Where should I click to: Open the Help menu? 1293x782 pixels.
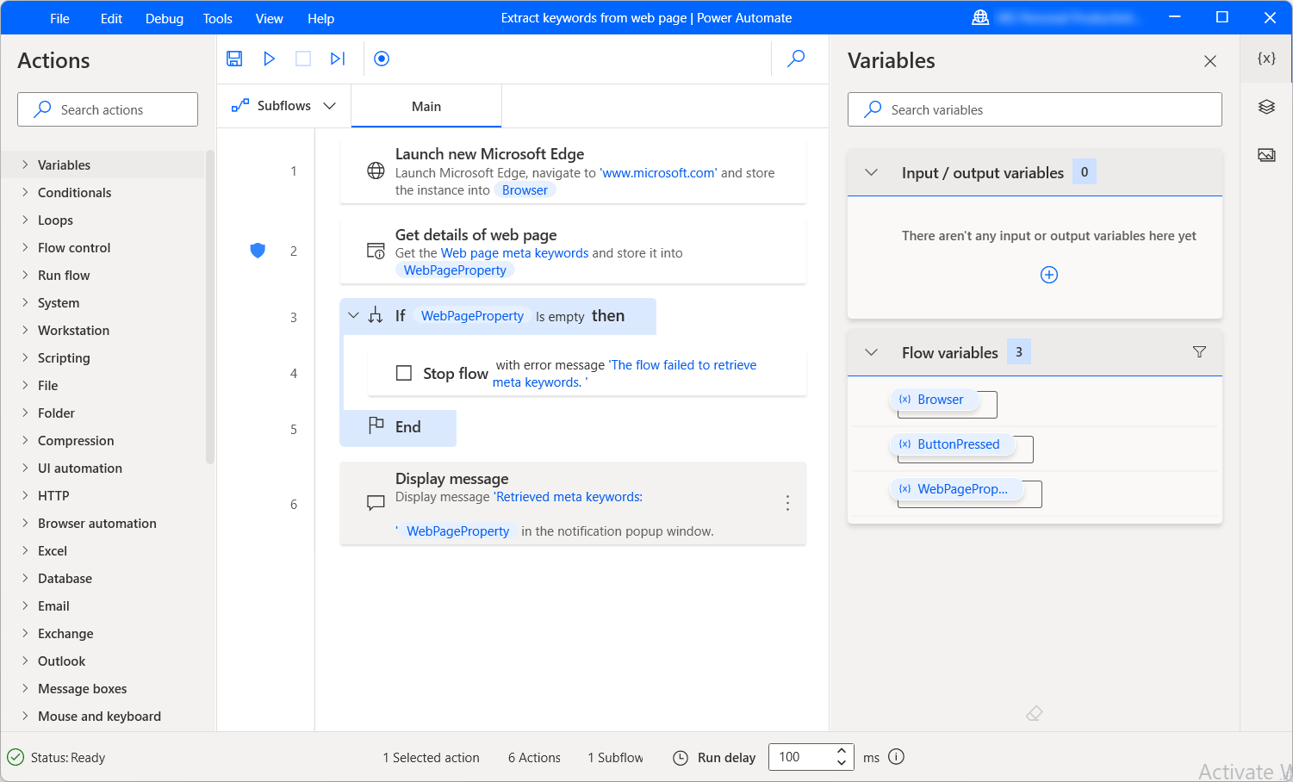pos(320,18)
